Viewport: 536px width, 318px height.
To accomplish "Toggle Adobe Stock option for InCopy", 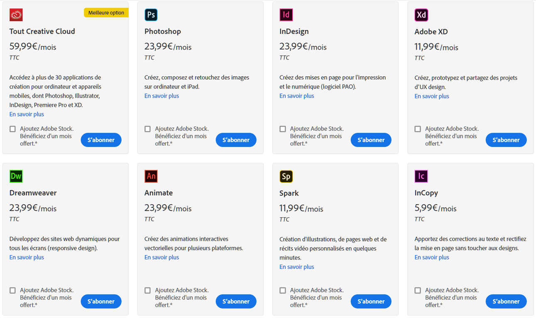I will tap(418, 291).
